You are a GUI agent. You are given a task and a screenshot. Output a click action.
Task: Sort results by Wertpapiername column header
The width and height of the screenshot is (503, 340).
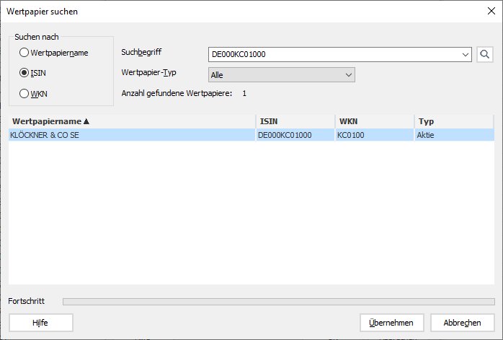pyautogui.click(x=130, y=121)
